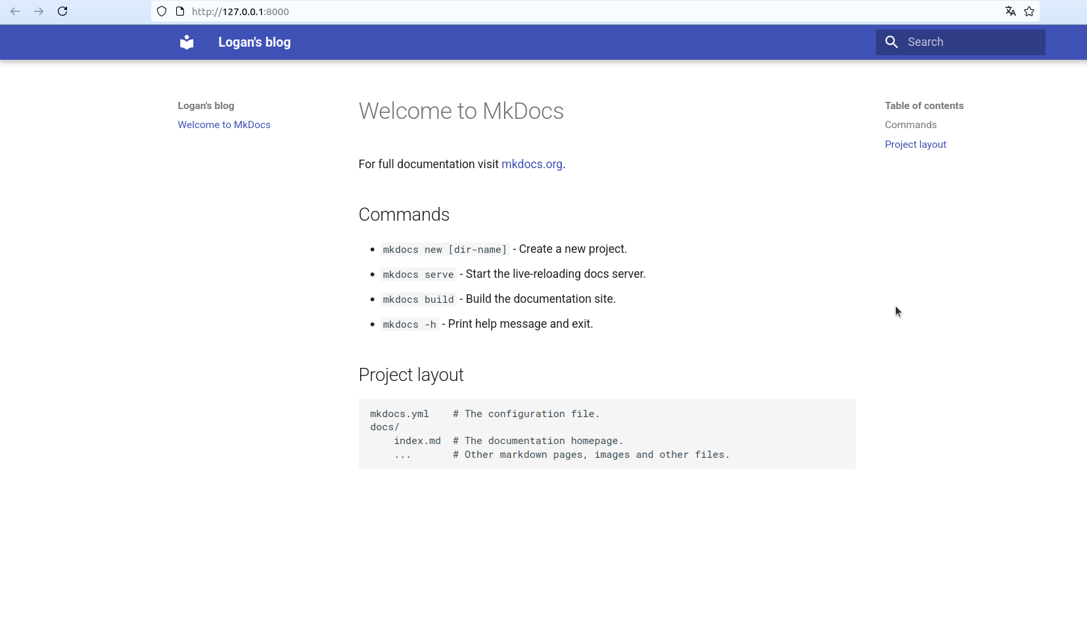Follow the mkdocs.org link
The width and height of the screenshot is (1087, 626).
[532, 164]
